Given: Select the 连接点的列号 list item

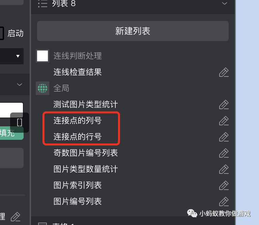Looking at the screenshot, I should (78, 121).
